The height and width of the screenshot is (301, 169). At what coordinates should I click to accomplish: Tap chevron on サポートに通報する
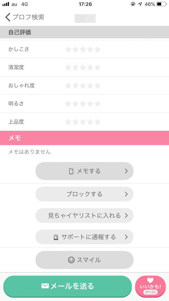126,237
